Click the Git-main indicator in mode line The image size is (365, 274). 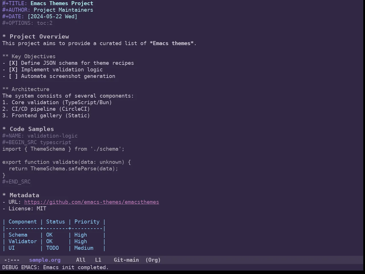pos(126,260)
